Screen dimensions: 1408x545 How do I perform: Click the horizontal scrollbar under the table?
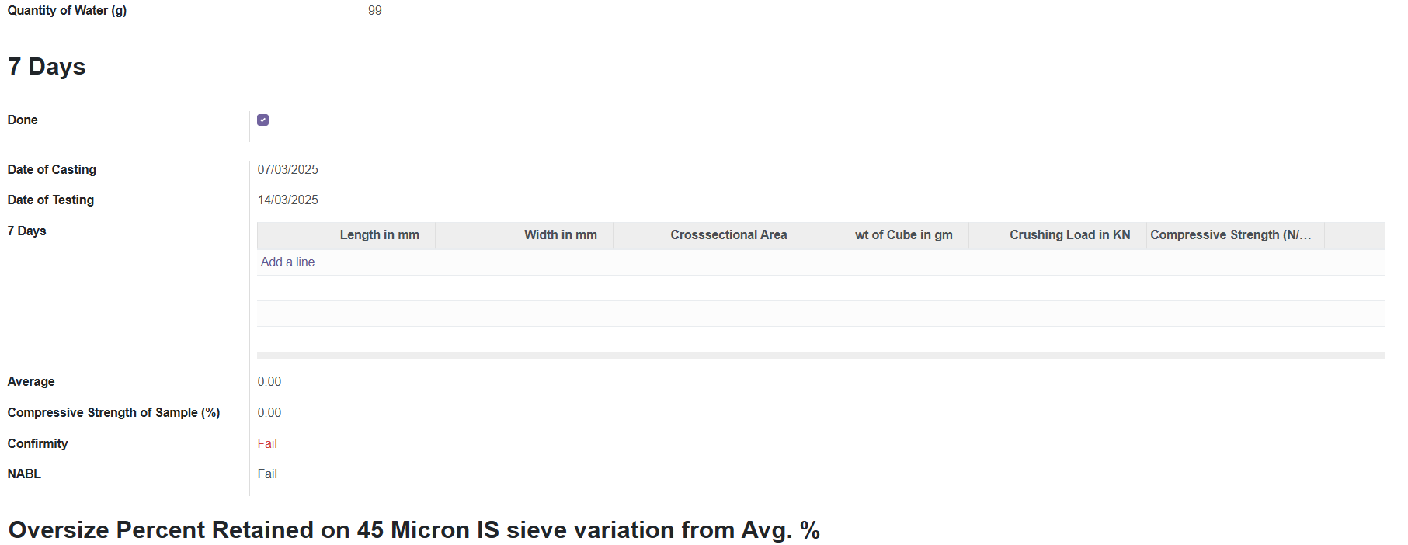(821, 356)
